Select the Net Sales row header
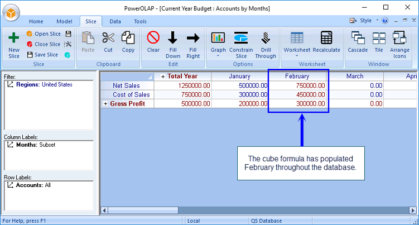The width and height of the screenshot is (419, 225). [127, 85]
